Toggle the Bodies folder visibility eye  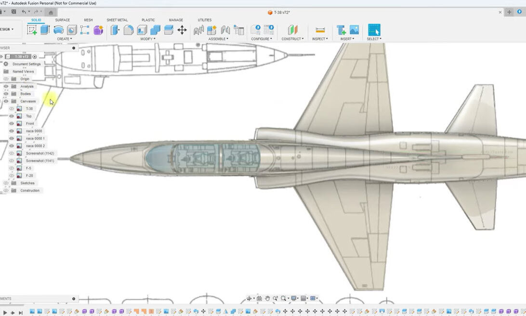click(6, 94)
